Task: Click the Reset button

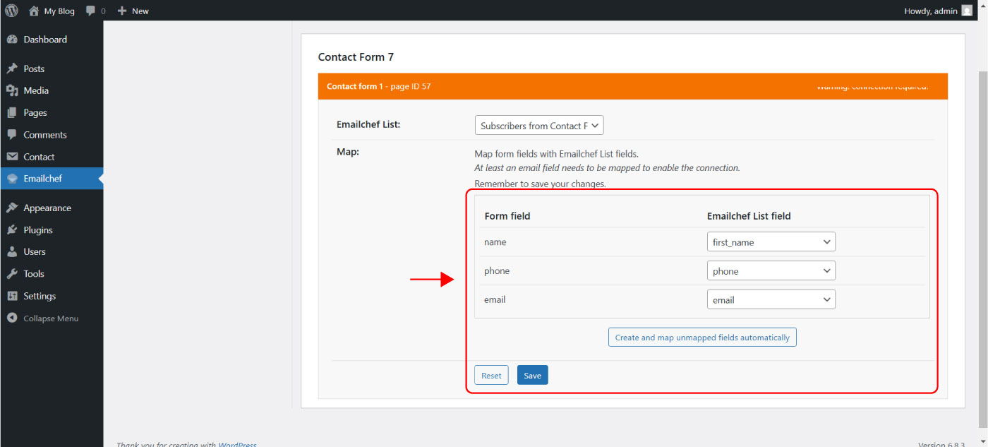Action: pos(491,376)
